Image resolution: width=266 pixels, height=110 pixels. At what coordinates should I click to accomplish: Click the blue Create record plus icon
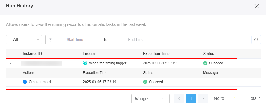click(x=25, y=82)
